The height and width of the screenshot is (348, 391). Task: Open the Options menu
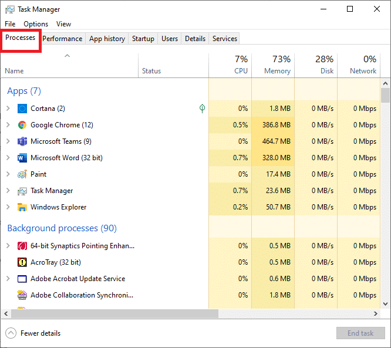pyautogui.click(x=36, y=24)
